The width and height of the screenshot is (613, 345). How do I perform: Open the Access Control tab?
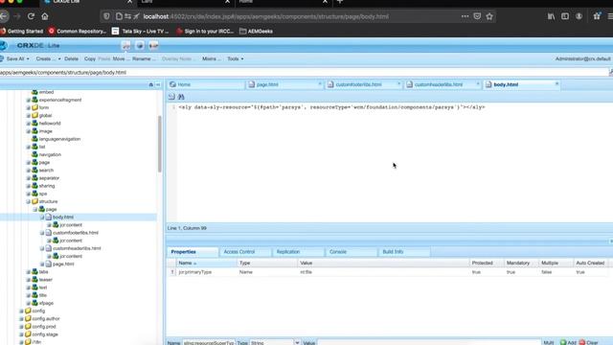click(245, 252)
